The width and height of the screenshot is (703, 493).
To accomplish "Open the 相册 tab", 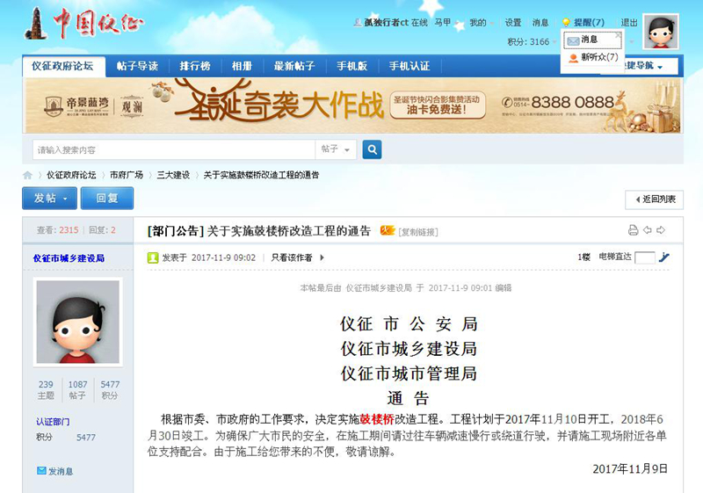I will pyautogui.click(x=242, y=66).
